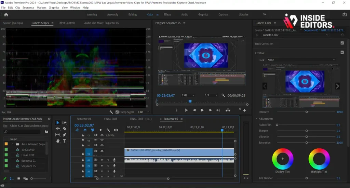350x188 pixels.
Task: Show next Look preview arrow
Action: [337, 86]
